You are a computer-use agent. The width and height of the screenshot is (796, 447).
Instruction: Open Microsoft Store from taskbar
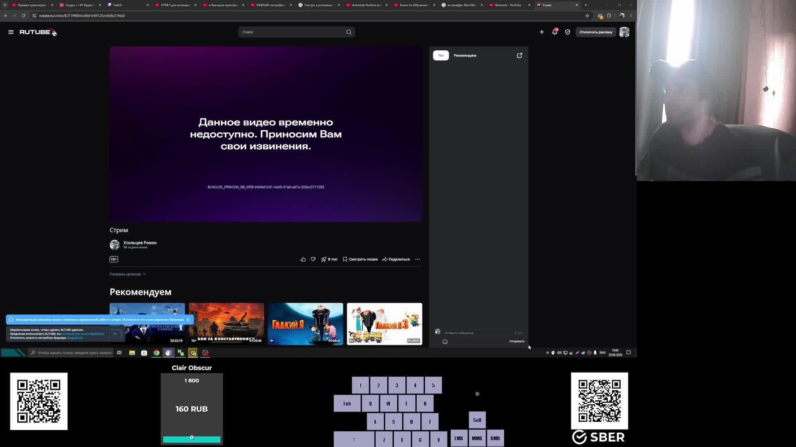(144, 353)
